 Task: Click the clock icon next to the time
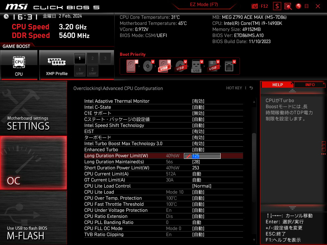click(x=6, y=17)
